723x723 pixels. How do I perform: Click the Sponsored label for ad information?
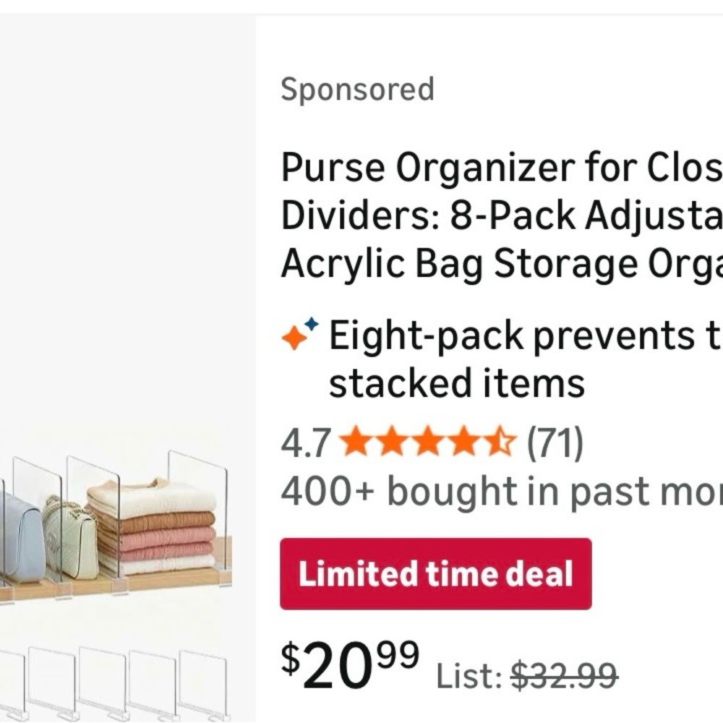tap(358, 89)
